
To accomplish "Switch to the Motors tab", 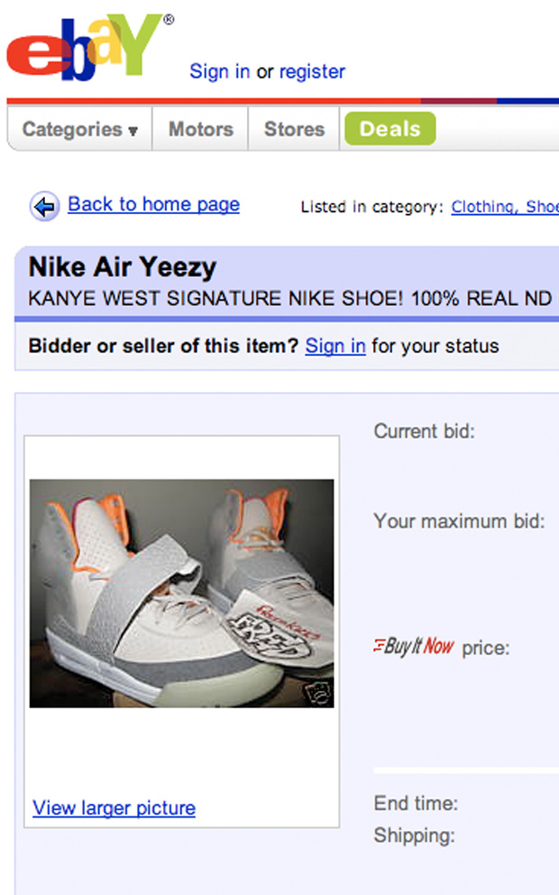I will (200, 129).
